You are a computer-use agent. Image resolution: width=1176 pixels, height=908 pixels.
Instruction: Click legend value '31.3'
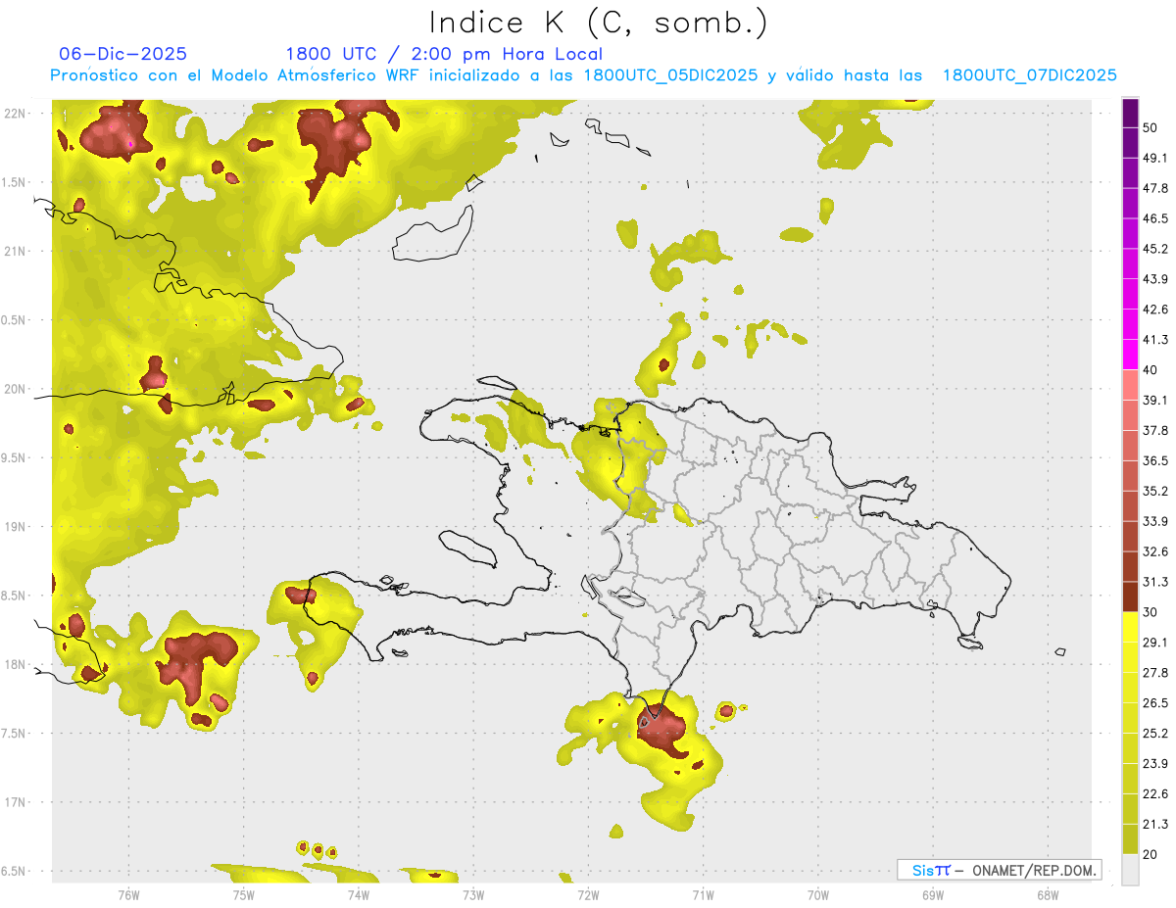(x=1155, y=582)
